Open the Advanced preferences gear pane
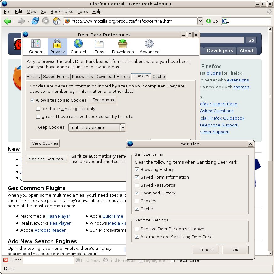The height and width of the screenshot is (274, 274). coord(149,47)
